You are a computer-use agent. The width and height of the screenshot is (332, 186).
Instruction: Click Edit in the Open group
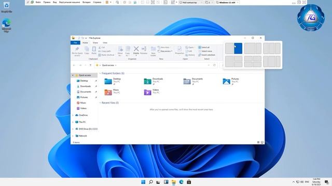[x=189, y=51]
